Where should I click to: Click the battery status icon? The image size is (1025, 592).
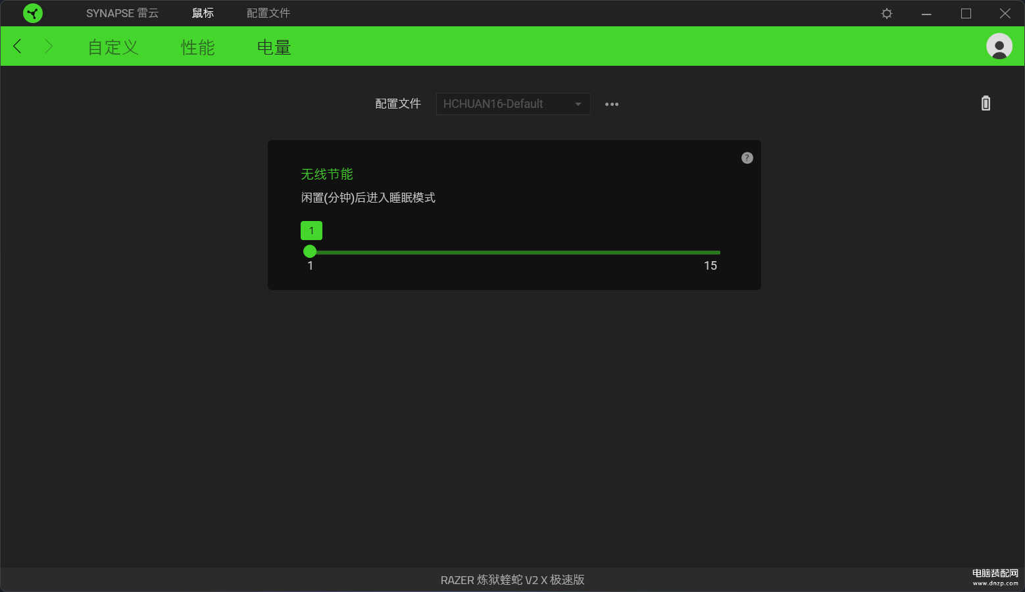[986, 103]
